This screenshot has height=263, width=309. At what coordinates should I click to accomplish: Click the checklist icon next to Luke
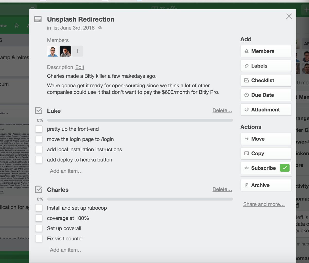tap(39, 111)
